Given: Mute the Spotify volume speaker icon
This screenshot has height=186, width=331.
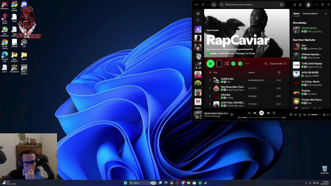Looking at the screenshot, I should [309, 115].
